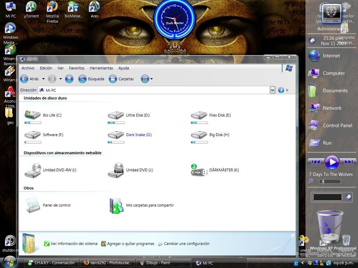Go up one folder level
This screenshot has height=268, width=358.
pos(69,79)
